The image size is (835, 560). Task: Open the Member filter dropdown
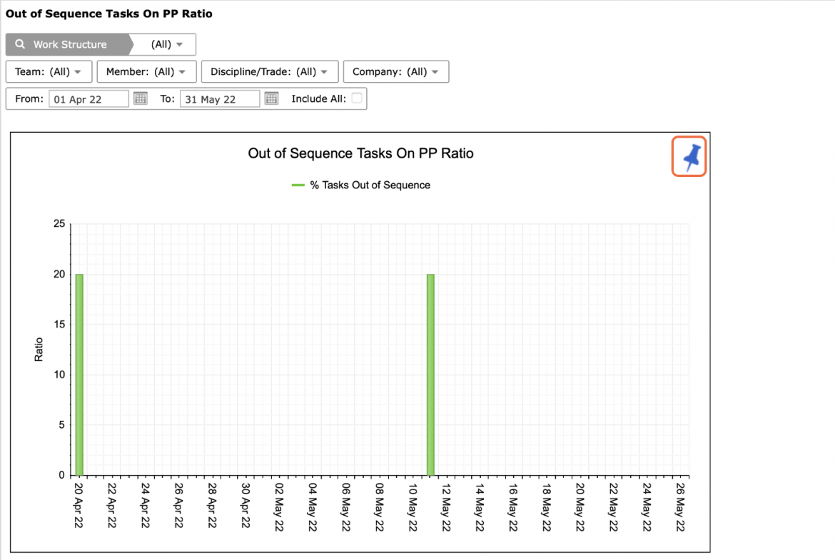146,71
